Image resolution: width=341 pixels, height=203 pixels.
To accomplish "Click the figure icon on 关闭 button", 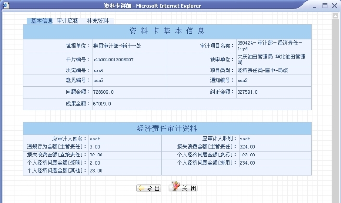I will coord(176,187).
